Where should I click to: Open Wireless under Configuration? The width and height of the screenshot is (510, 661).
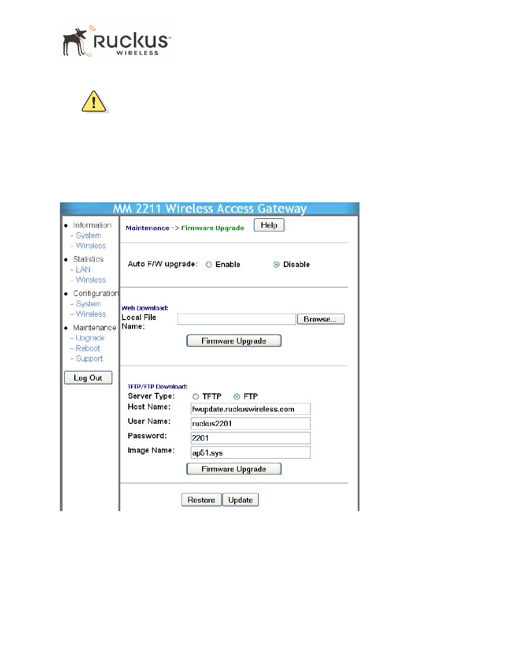click(91, 314)
